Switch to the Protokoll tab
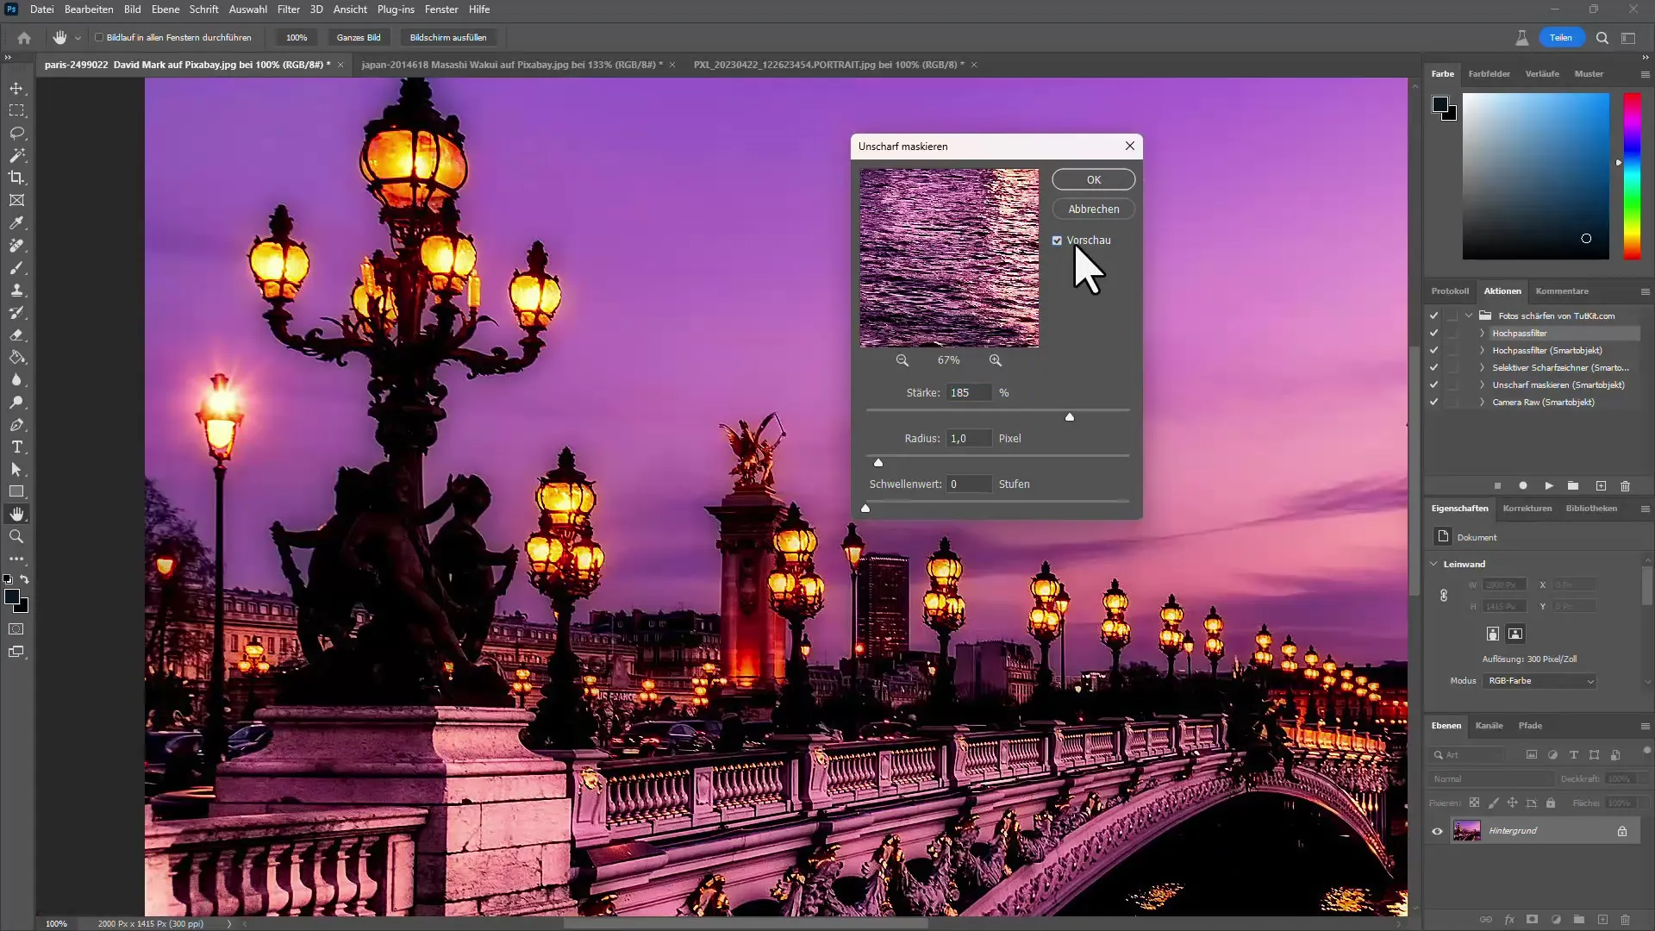This screenshot has height=931, width=1655. tap(1450, 291)
